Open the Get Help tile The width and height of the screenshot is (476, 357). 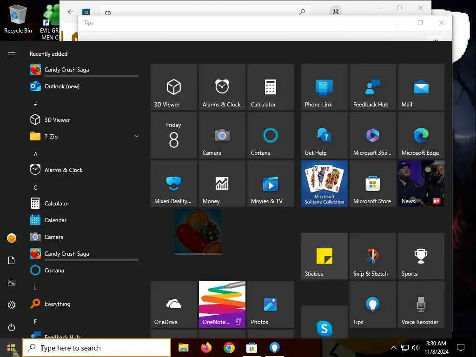click(324, 135)
